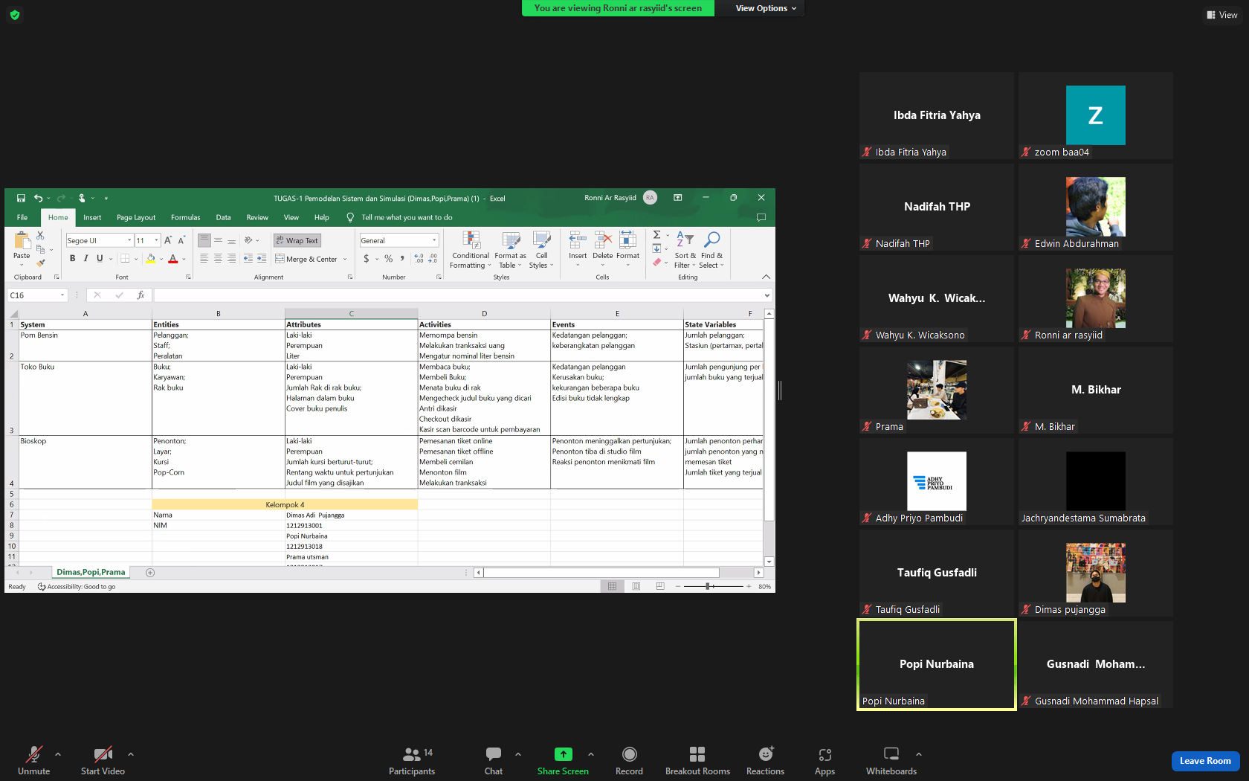Open the View Options dropdown

click(766, 8)
